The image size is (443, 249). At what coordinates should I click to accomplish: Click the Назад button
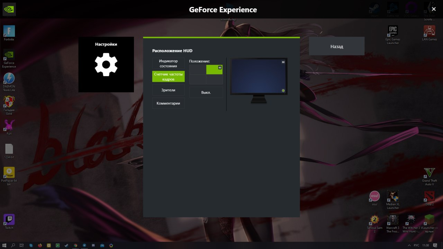337,46
